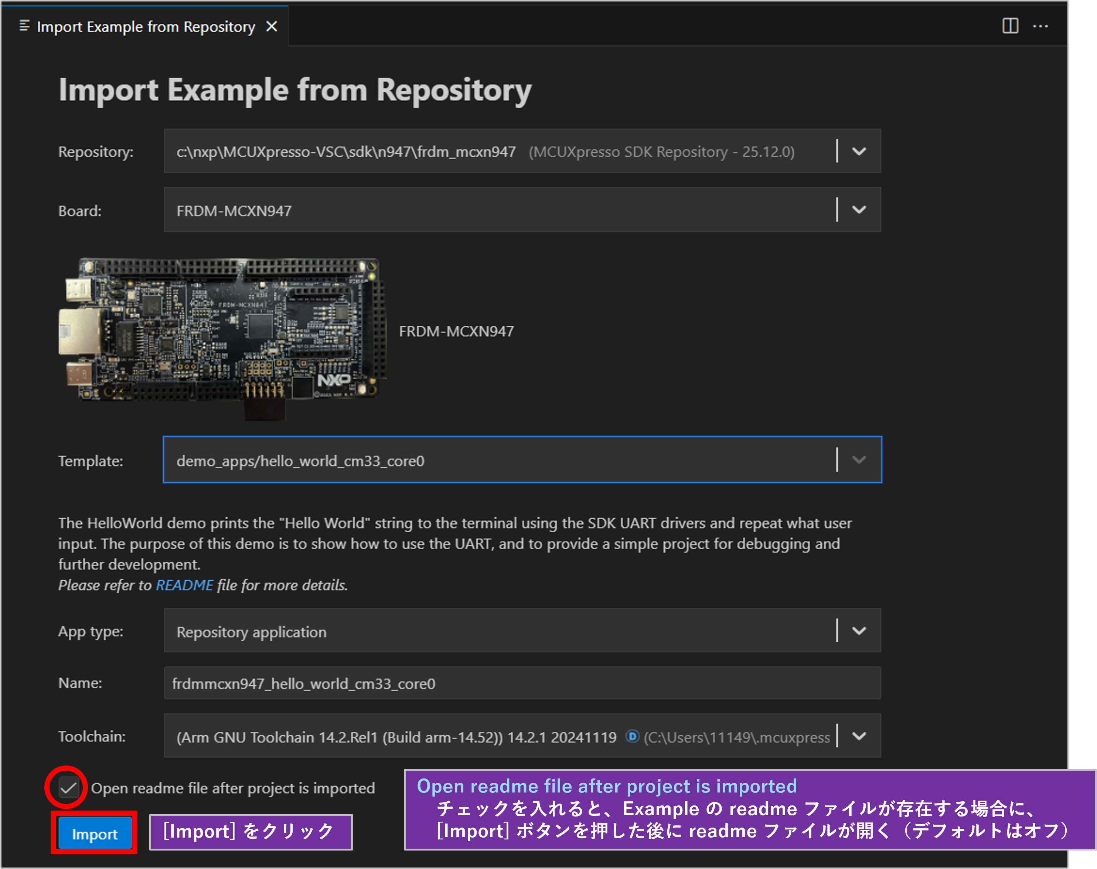This screenshot has width=1097, height=869.
Task: Select the Import Example from Repository tab
Action: tap(146, 27)
